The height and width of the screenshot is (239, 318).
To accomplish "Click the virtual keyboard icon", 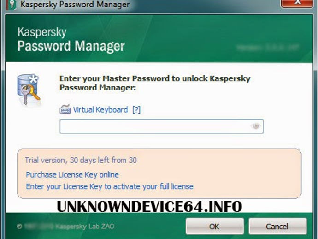I will [x=65, y=109].
